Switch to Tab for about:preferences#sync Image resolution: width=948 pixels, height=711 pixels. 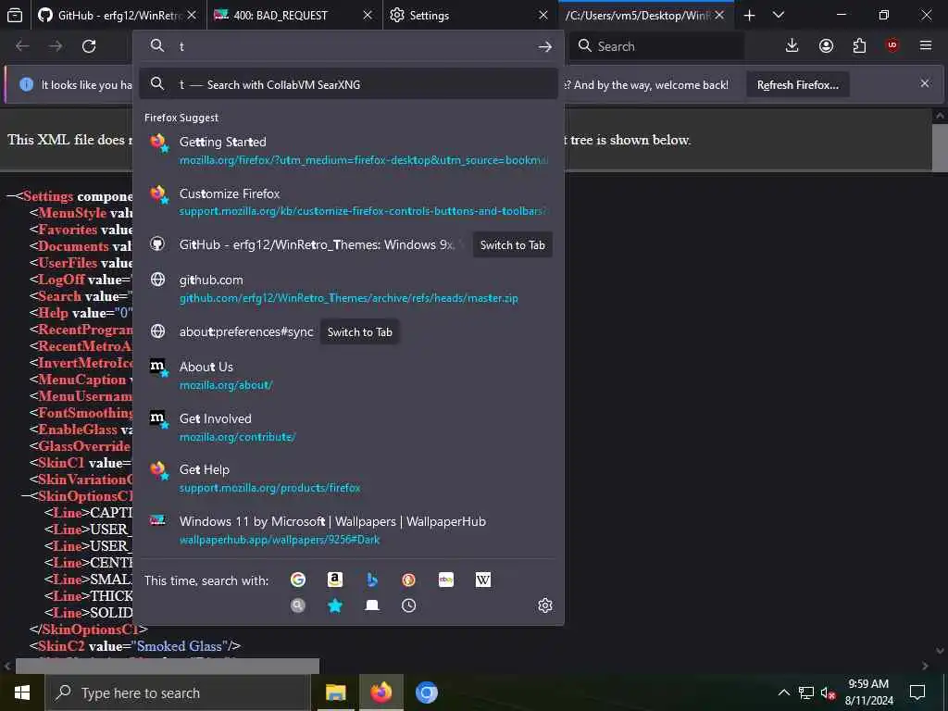pos(360,332)
